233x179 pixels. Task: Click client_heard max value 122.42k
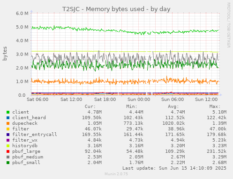[x=217, y=118]
